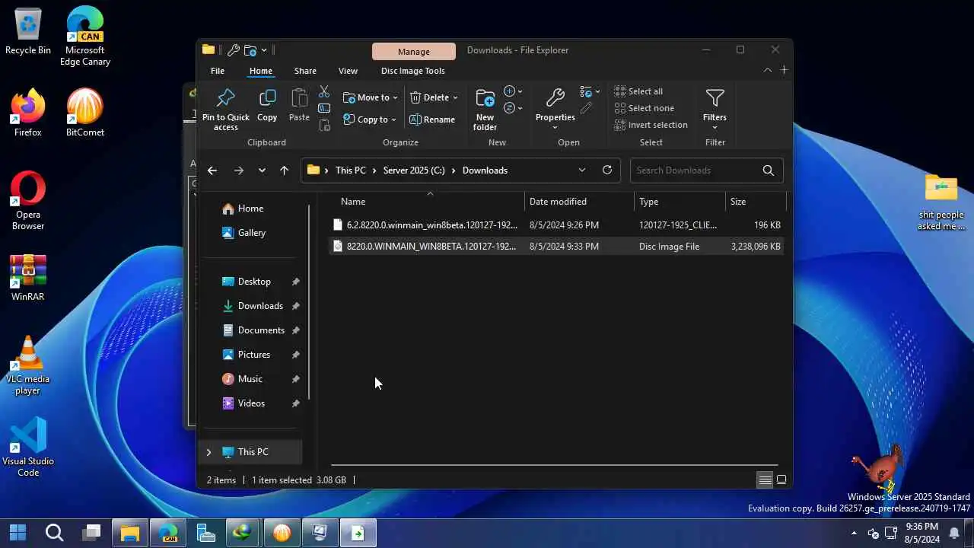Image resolution: width=974 pixels, height=548 pixels.
Task: Open the recent locations dropdown arrow
Action: point(262,170)
